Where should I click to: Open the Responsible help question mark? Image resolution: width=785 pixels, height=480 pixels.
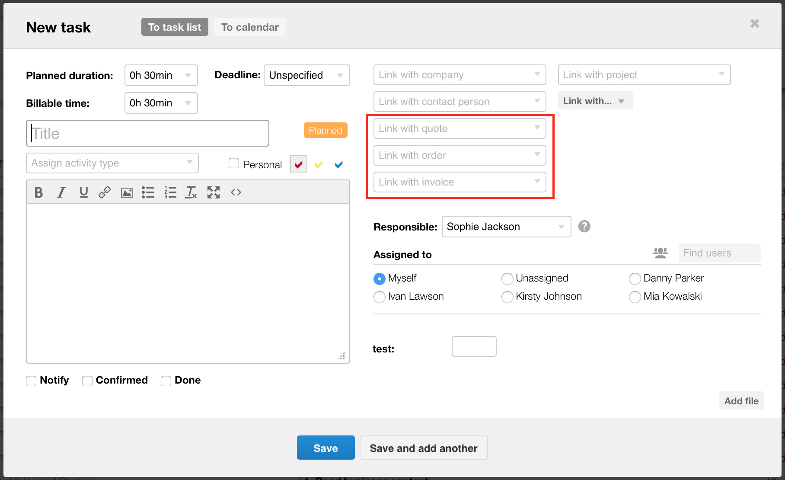tap(584, 226)
